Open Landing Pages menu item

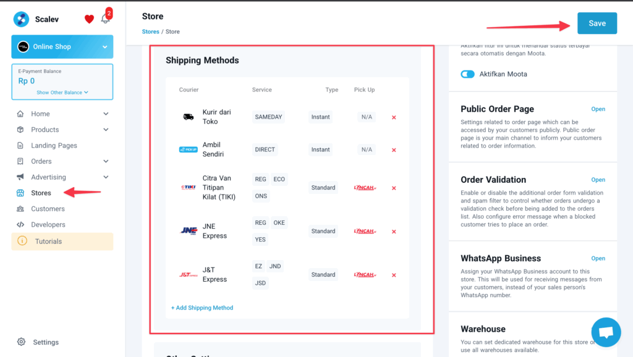[x=54, y=146]
